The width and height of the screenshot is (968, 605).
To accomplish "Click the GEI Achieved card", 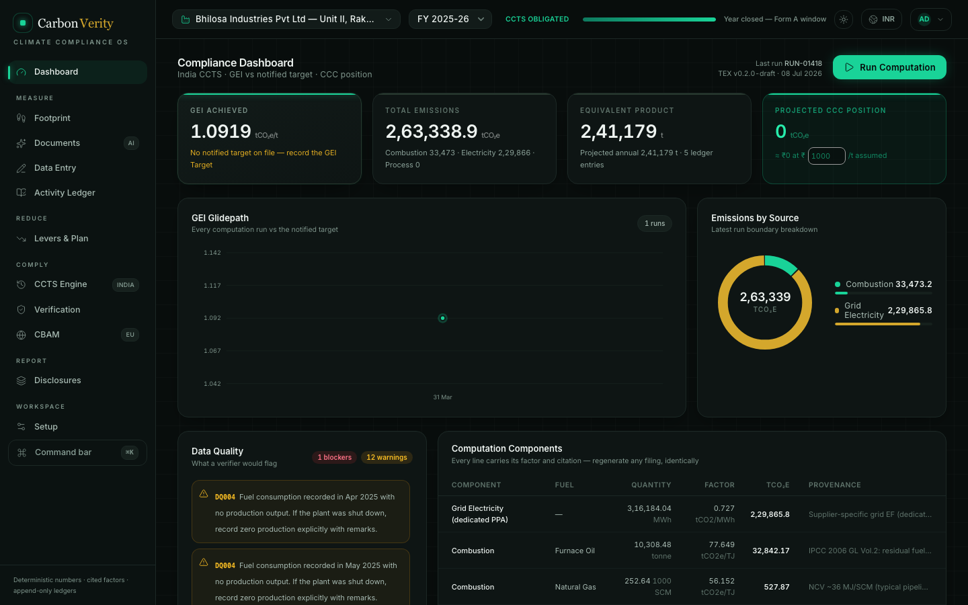I will click(270, 138).
